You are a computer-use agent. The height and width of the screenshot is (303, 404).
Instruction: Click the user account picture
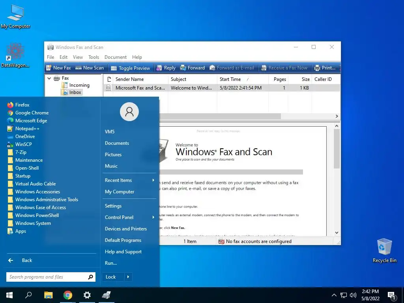pos(129,112)
